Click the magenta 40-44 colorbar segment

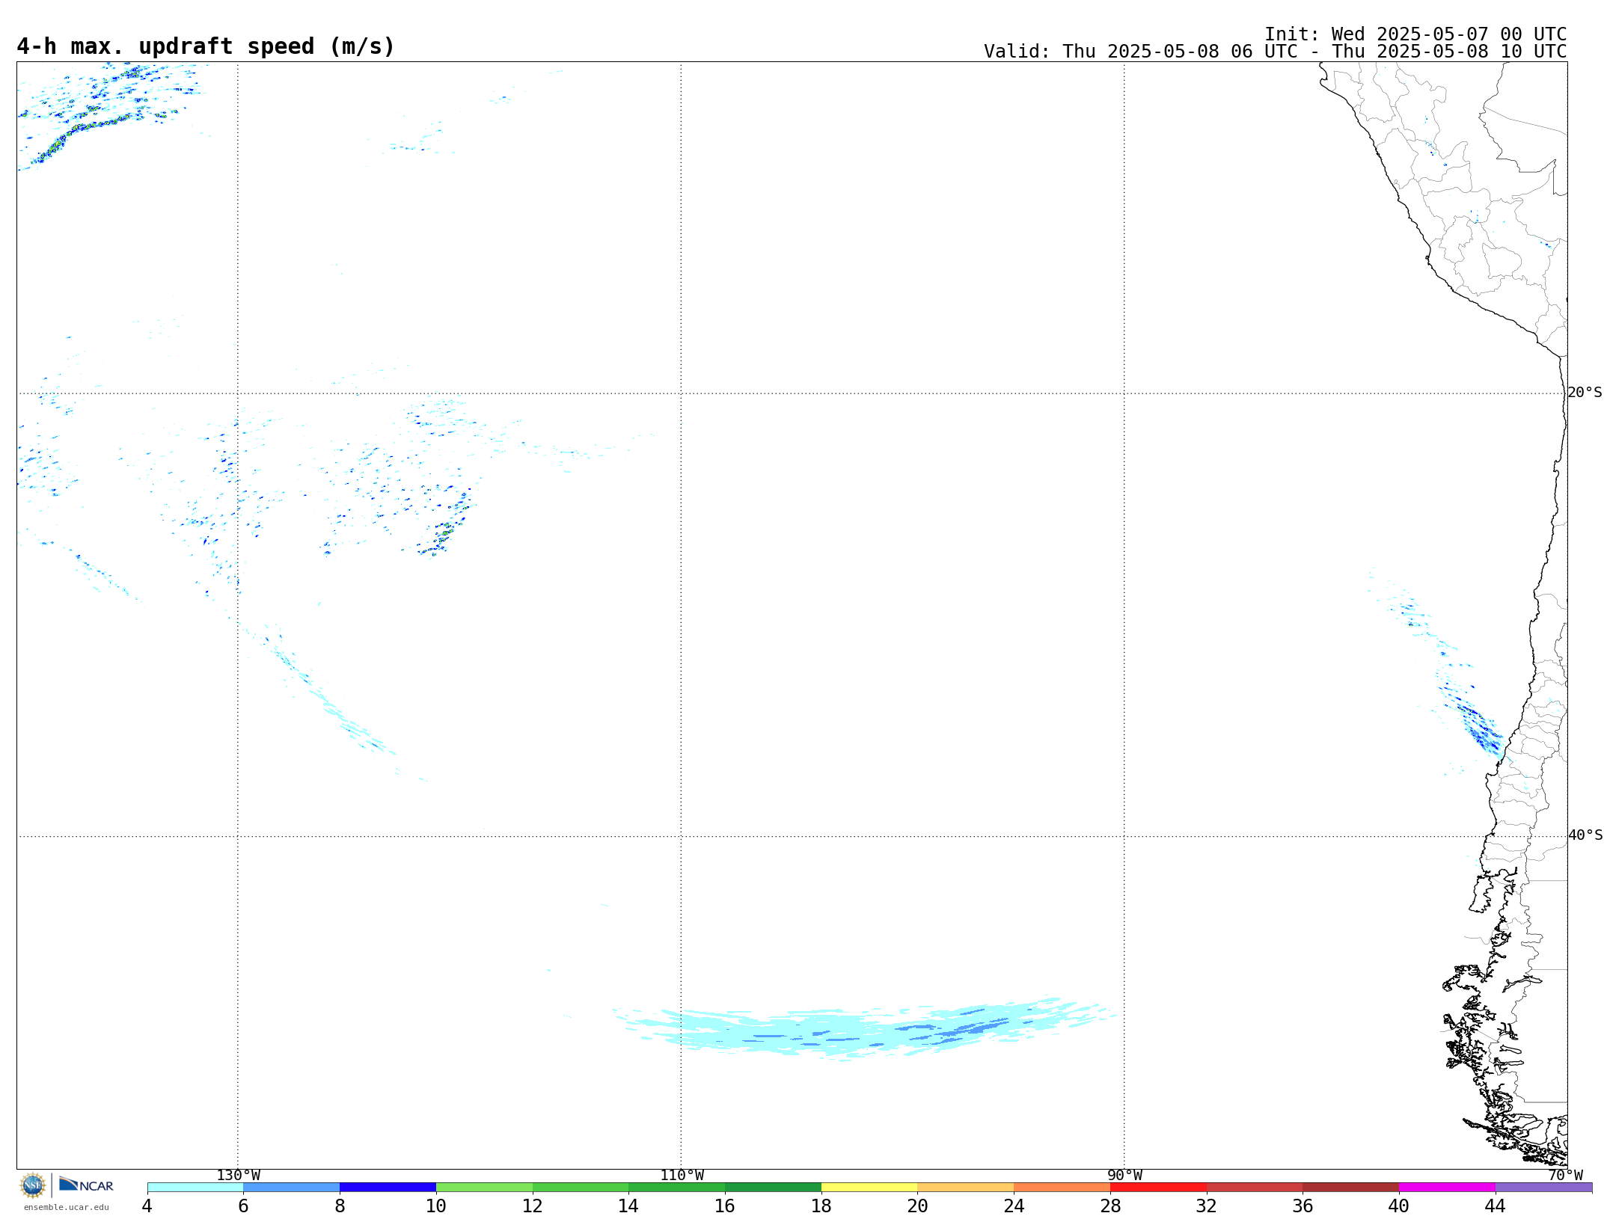coord(1447,1188)
